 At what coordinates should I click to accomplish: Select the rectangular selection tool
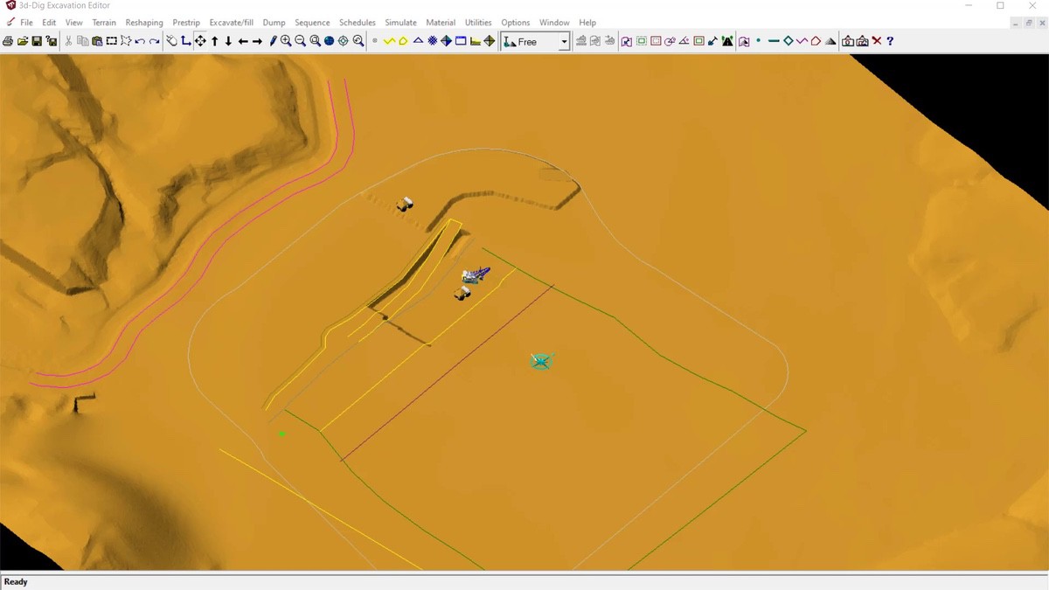(112, 41)
